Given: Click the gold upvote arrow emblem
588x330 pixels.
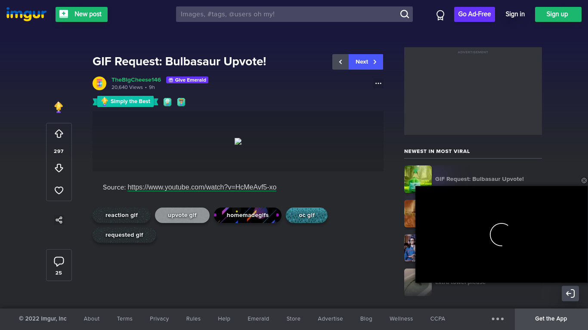Looking at the screenshot, I should [x=59, y=107].
